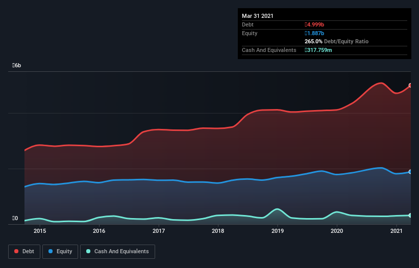Click the 2017 axis label
Viewport: 419px width, 268px height.
tap(159, 231)
